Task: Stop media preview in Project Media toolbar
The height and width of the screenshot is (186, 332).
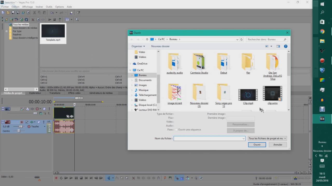Action: [x=54, y=19]
